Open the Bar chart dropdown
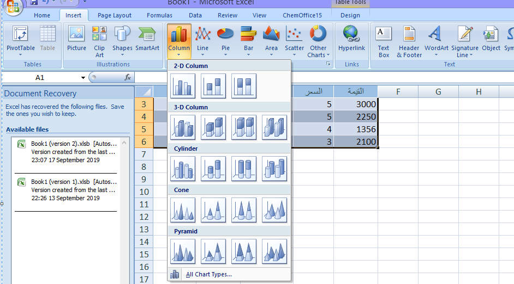Image resolution: width=514 pixels, height=284 pixels. [248, 41]
